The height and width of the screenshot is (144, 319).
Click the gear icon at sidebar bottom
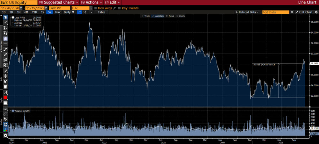click(x=5, y=135)
